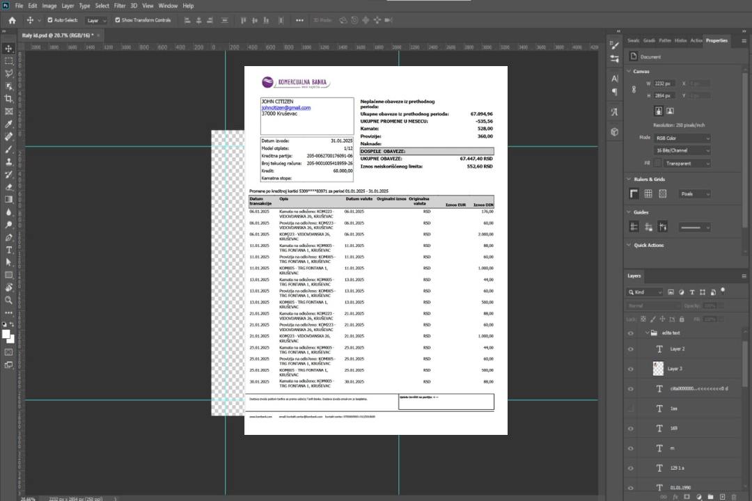Change the screen mode
This screenshot has height=501, width=752.
tap(8, 365)
